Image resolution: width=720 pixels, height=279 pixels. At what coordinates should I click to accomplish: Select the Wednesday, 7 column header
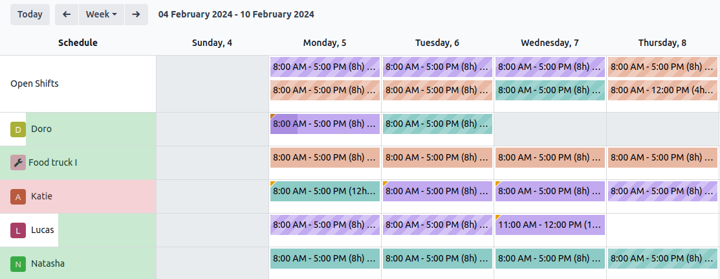[x=550, y=43]
